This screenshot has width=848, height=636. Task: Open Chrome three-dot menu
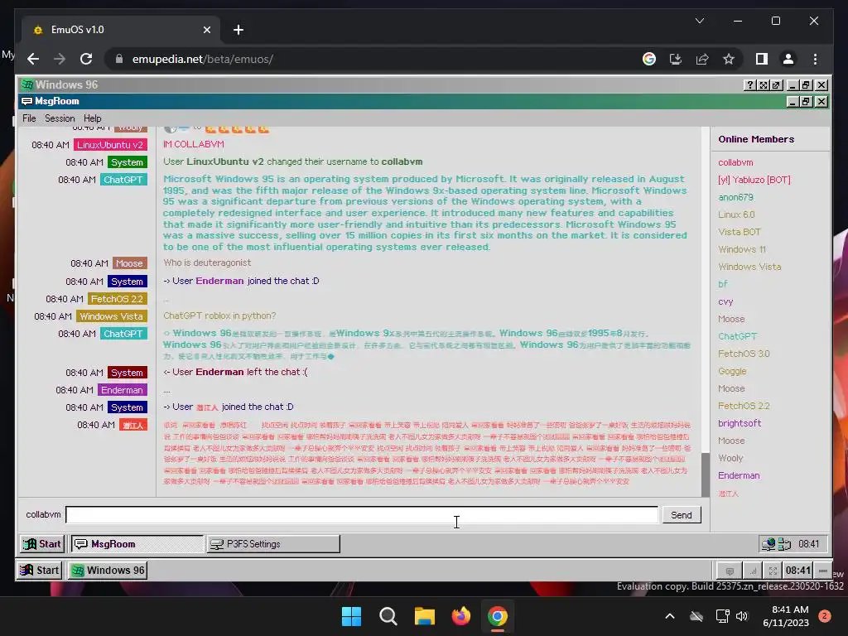click(x=815, y=59)
